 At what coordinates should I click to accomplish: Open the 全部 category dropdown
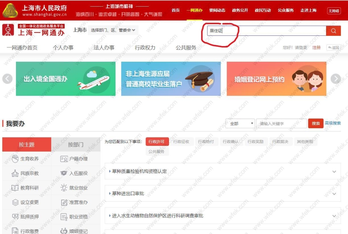[x=240, y=123]
